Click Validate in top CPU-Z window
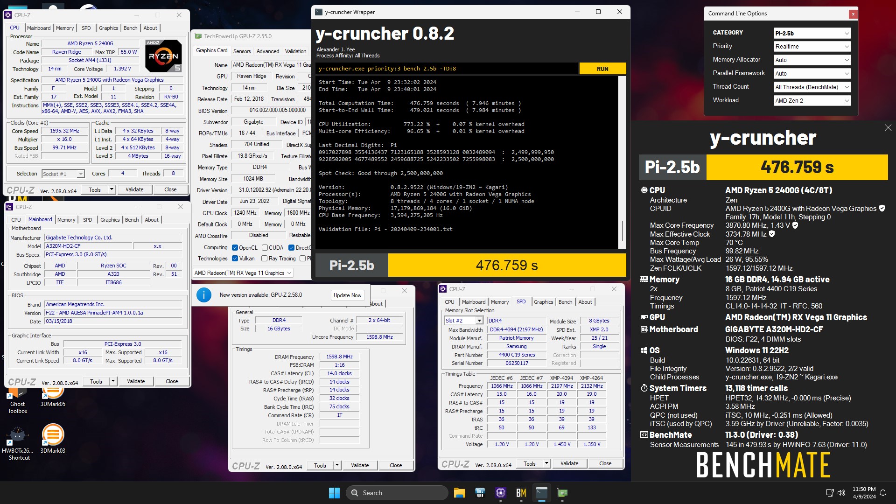The width and height of the screenshot is (896, 504). click(134, 189)
